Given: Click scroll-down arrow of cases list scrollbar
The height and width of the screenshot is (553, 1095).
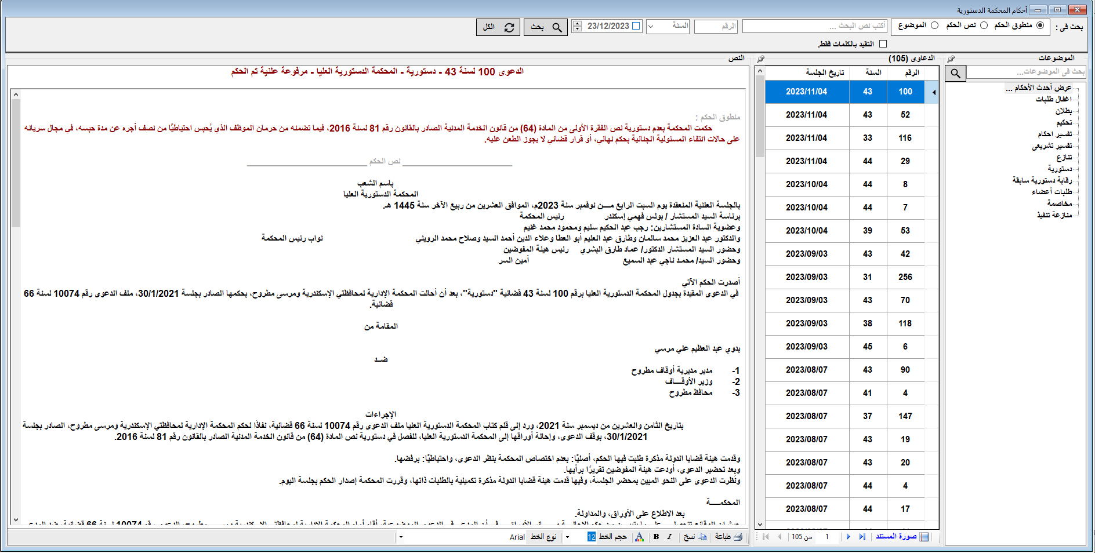Looking at the screenshot, I should (x=760, y=524).
